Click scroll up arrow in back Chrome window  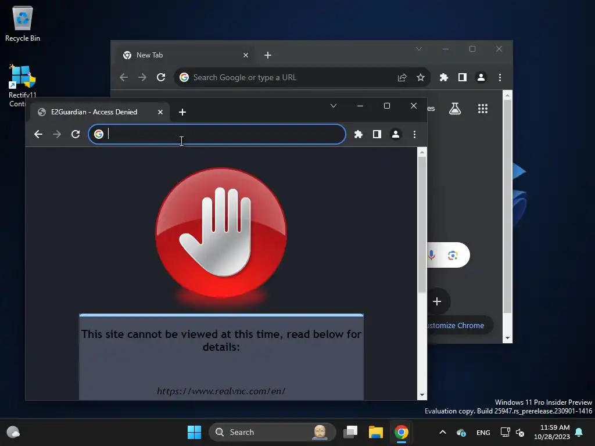click(507, 96)
